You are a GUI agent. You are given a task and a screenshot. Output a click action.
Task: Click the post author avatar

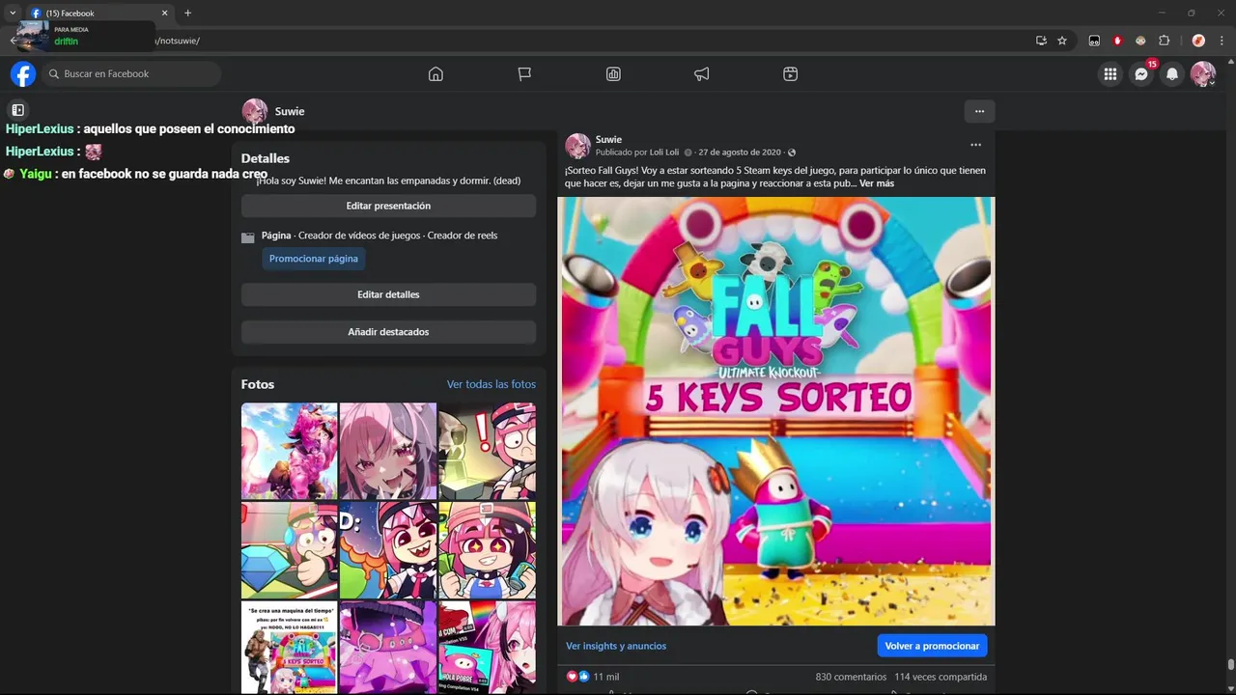(x=577, y=146)
